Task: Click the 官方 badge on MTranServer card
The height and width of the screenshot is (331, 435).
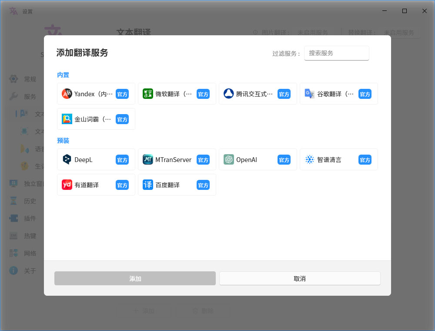Action: 203,160
